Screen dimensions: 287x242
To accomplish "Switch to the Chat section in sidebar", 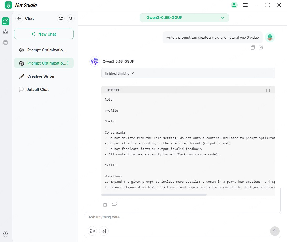I will click(6, 21).
